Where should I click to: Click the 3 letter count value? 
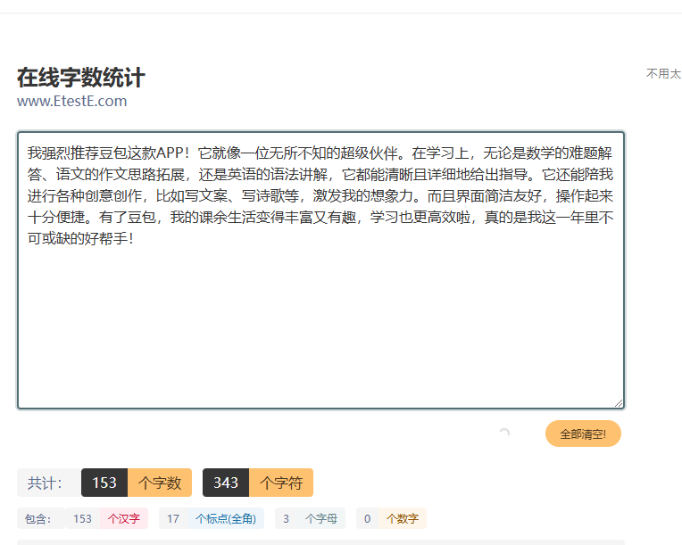pos(286,518)
